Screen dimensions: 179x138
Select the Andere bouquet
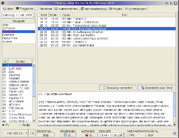coord(19,42)
